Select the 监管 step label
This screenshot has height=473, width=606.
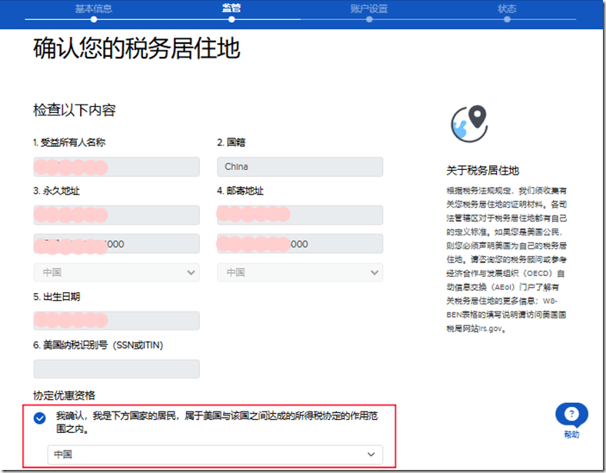point(231,8)
